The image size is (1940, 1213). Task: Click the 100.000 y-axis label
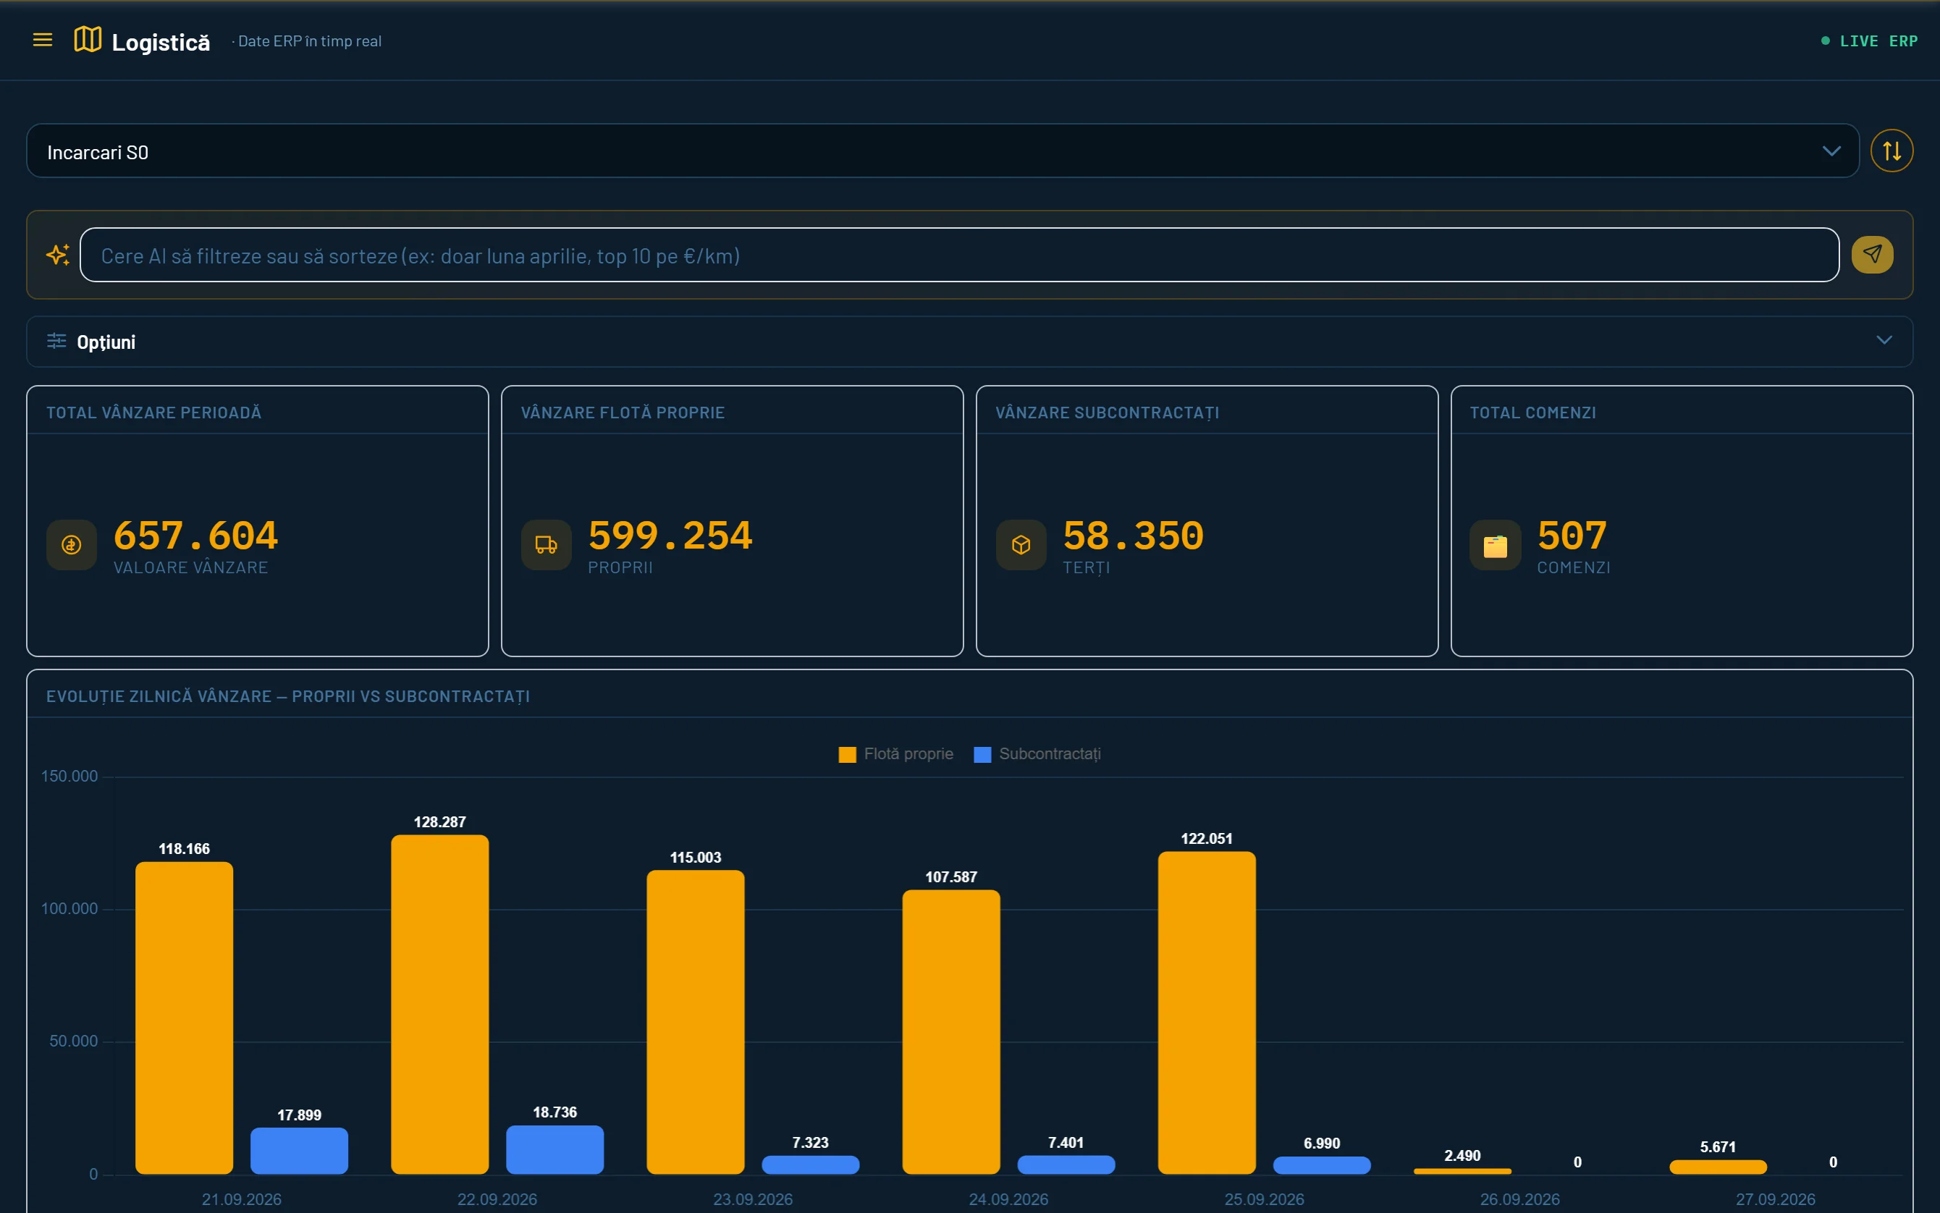(69, 908)
